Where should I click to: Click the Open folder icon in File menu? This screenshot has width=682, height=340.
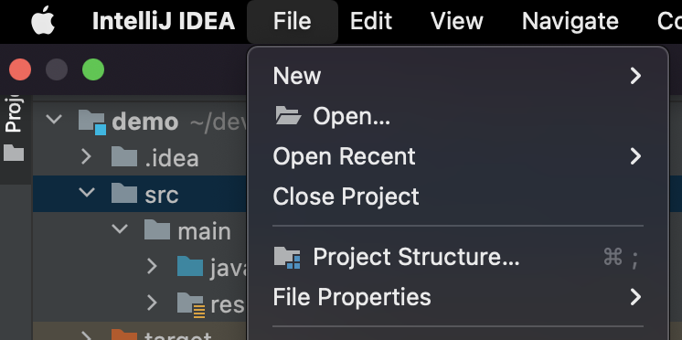point(288,116)
